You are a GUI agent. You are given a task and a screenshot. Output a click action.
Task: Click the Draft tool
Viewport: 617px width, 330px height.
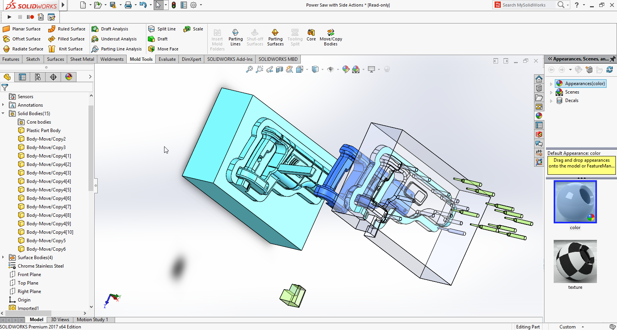tap(158, 39)
